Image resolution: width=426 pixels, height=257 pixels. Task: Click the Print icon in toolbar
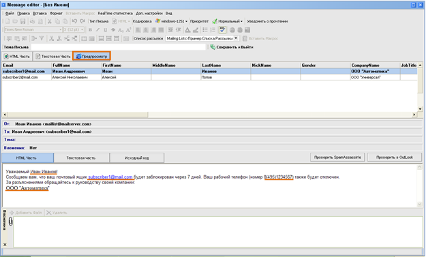point(32,21)
